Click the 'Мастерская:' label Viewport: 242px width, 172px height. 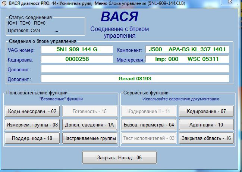coord(131,60)
